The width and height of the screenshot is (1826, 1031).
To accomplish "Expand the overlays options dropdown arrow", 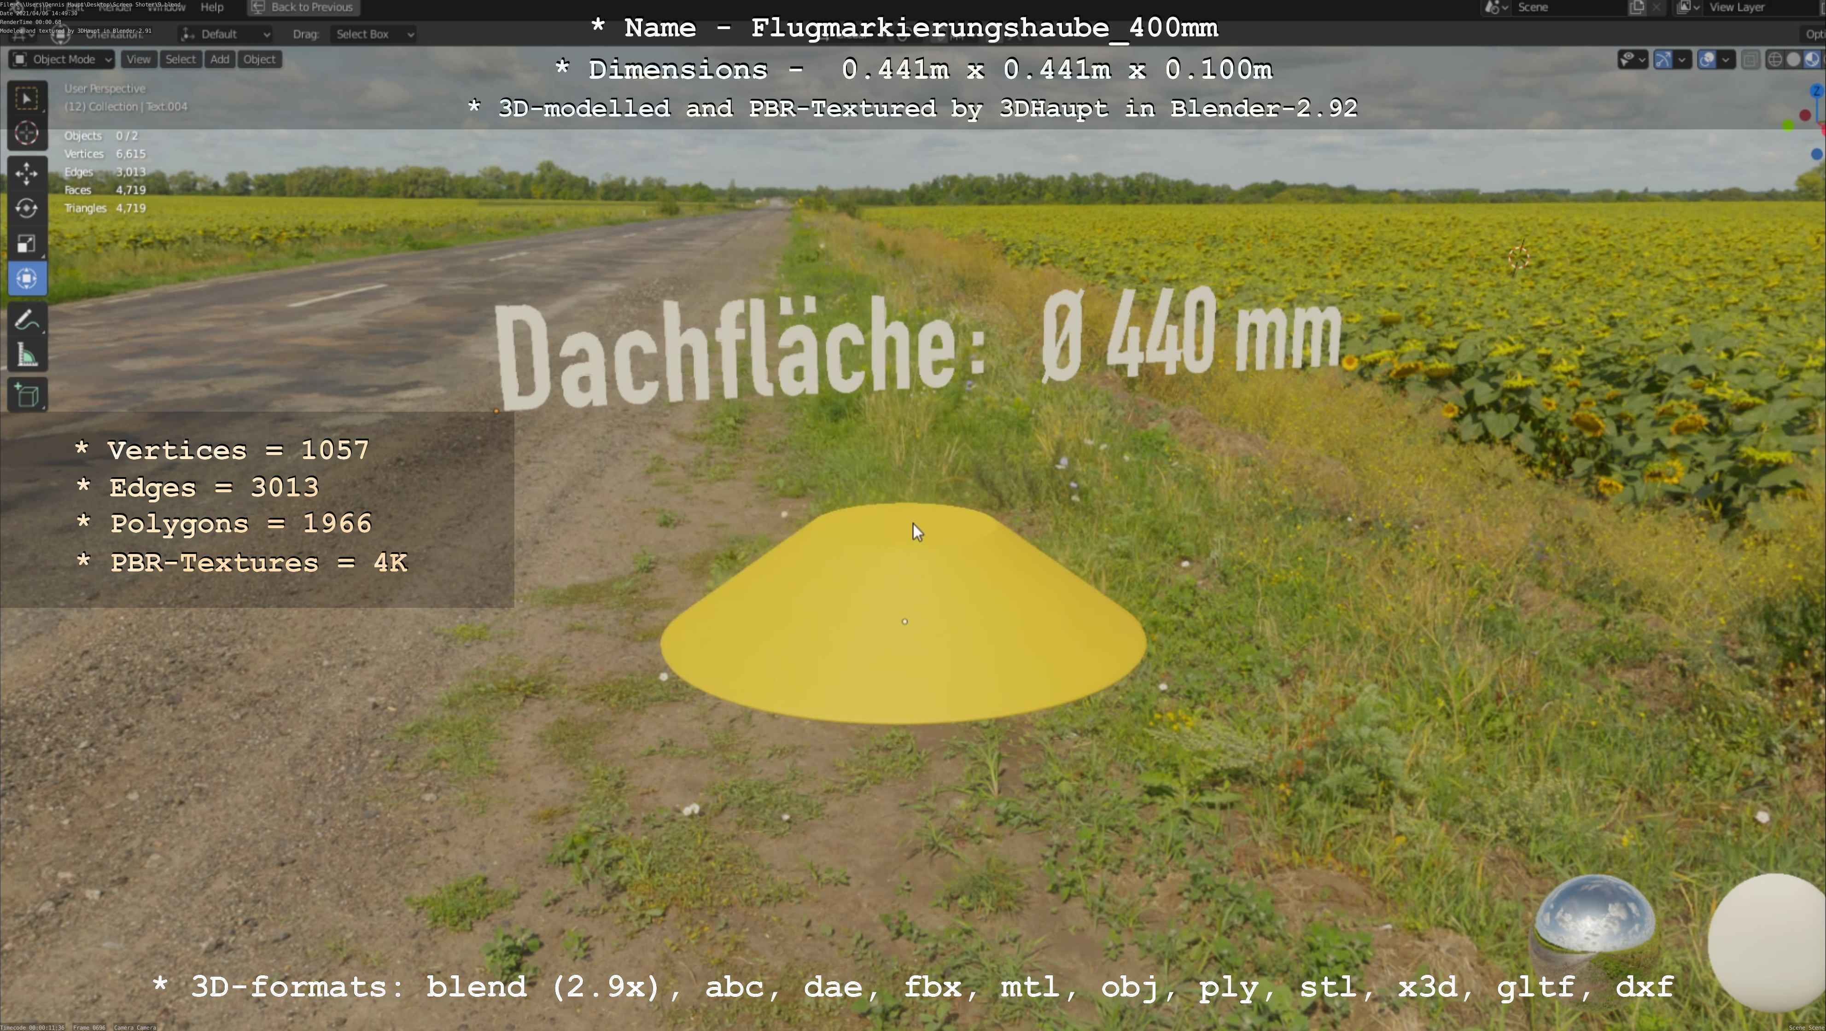I will pyautogui.click(x=1726, y=59).
